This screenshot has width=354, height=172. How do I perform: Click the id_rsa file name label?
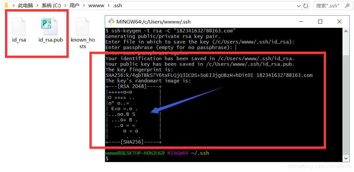pyautogui.click(x=19, y=40)
